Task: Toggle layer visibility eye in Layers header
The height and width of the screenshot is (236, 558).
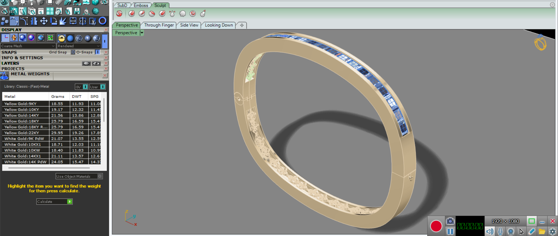Action: pyautogui.click(x=96, y=63)
